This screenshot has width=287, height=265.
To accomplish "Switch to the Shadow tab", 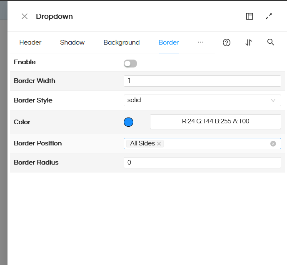I will [72, 42].
